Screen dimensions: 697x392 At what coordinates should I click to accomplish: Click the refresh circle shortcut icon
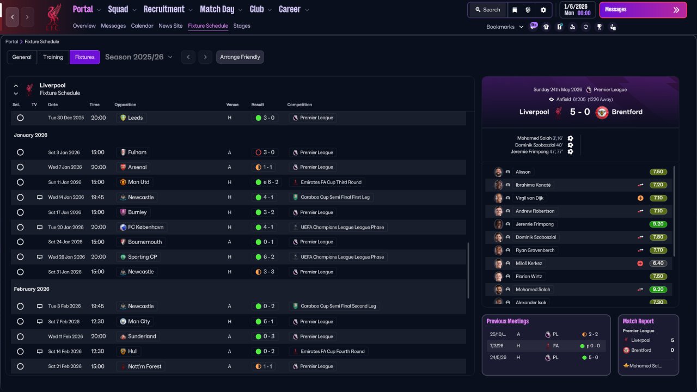click(x=586, y=27)
